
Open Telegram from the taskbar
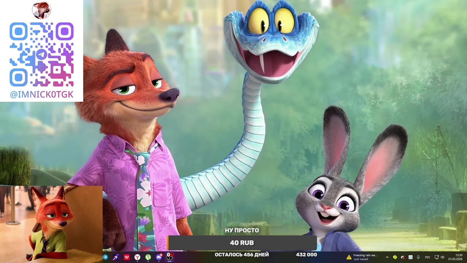105,257
